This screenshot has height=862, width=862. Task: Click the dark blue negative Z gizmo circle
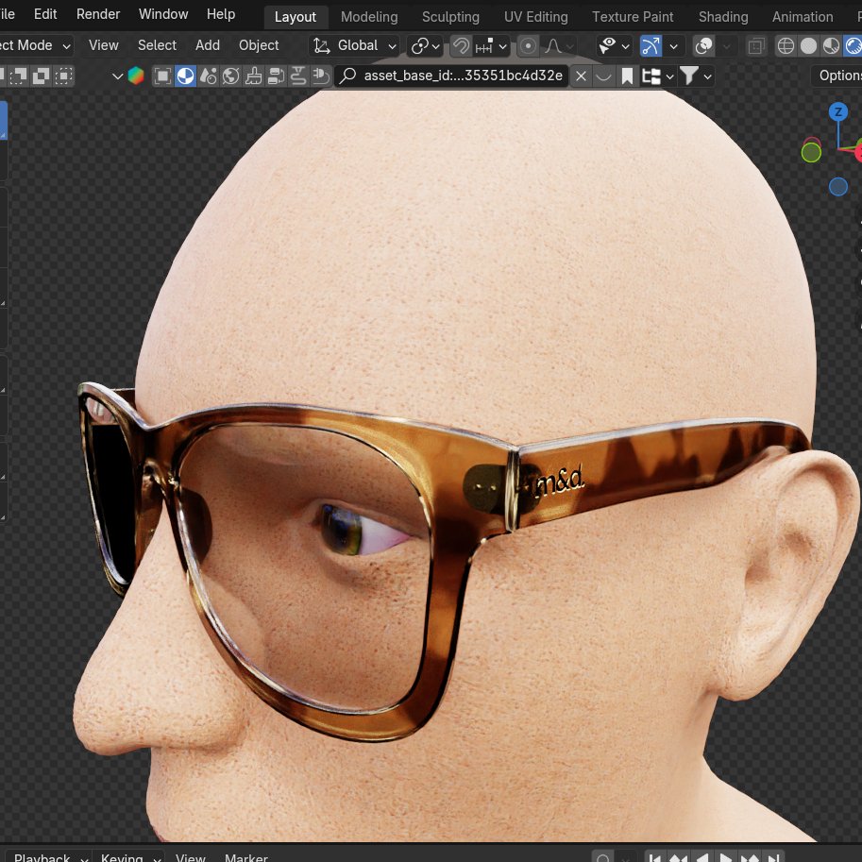click(837, 187)
